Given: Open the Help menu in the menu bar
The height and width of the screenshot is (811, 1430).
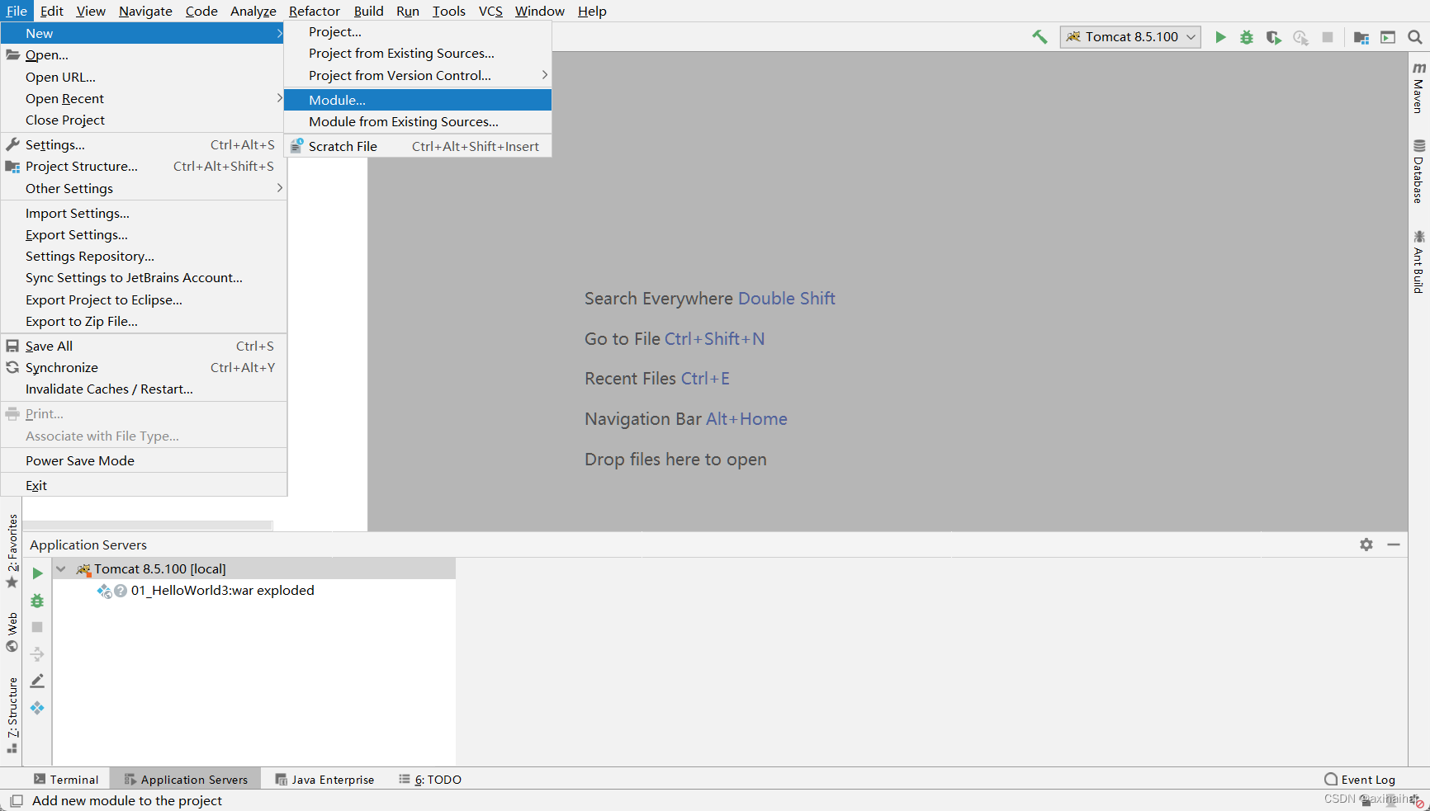Looking at the screenshot, I should [x=592, y=11].
